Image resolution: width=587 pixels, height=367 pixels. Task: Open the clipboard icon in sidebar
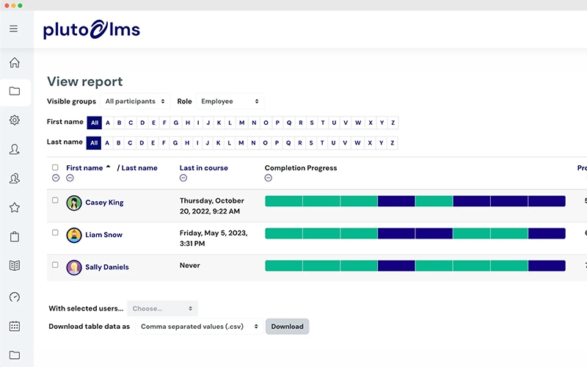tap(15, 236)
